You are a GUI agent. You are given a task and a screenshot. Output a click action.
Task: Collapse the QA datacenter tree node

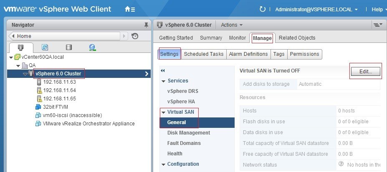coord(18,66)
